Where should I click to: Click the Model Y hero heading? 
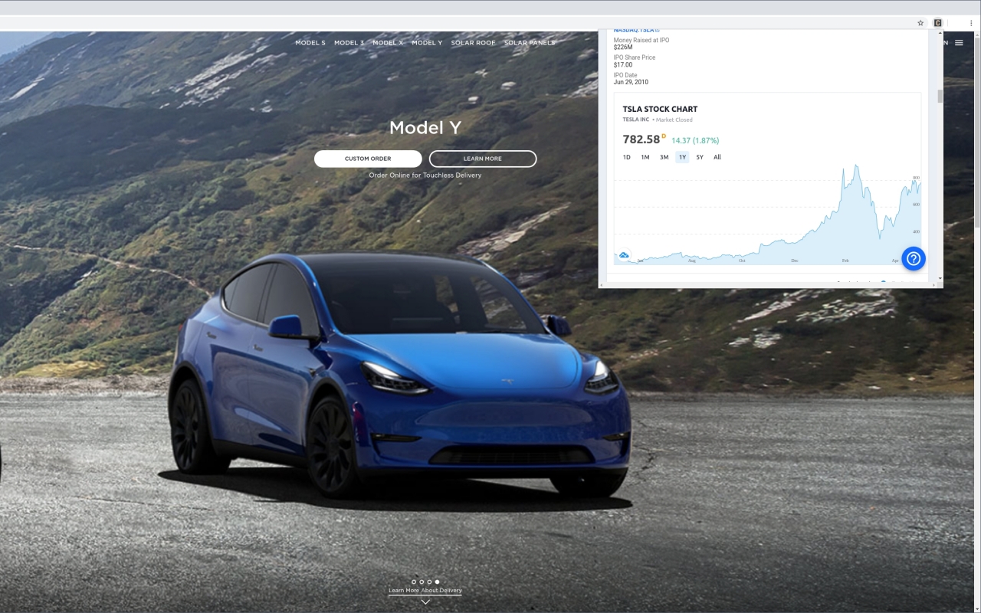(x=425, y=128)
